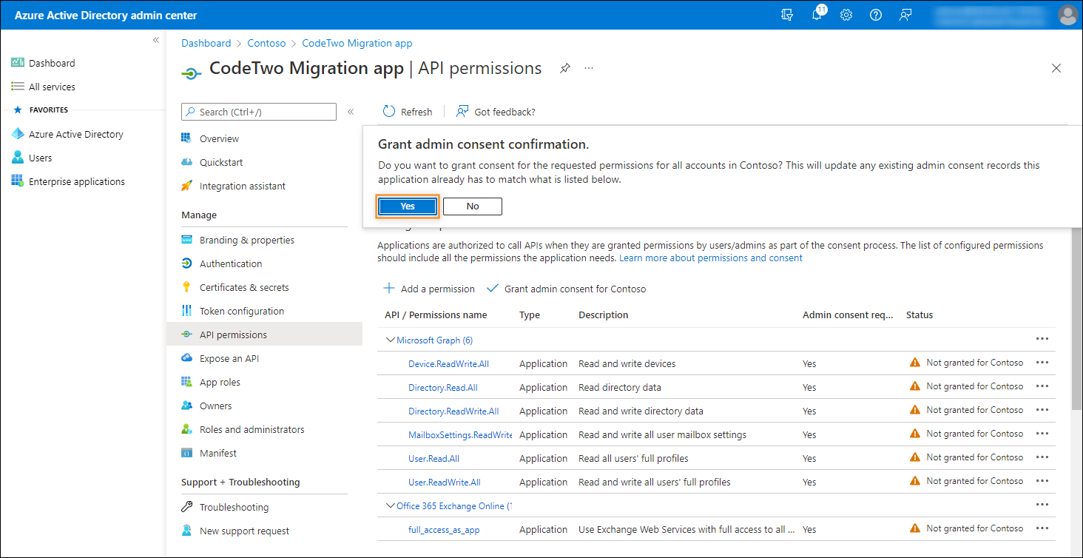This screenshot has width=1083, height=558.
Task: Collapse the Office 365 Exchange Online group
Action: tap(391, 505)
